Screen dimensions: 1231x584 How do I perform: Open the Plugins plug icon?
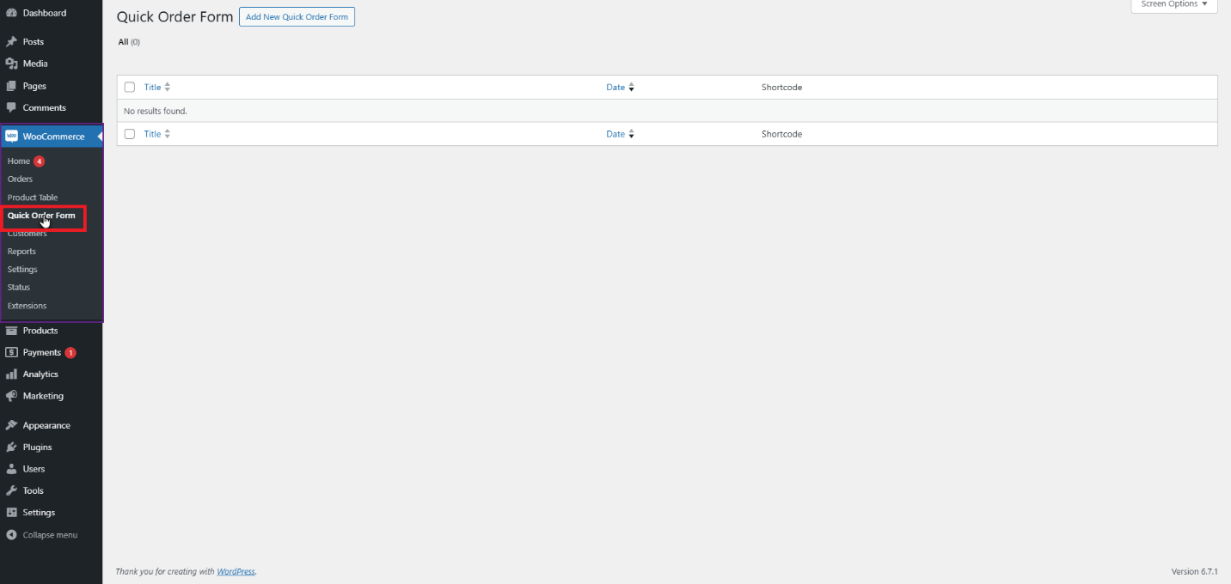(x=11, y=447)
